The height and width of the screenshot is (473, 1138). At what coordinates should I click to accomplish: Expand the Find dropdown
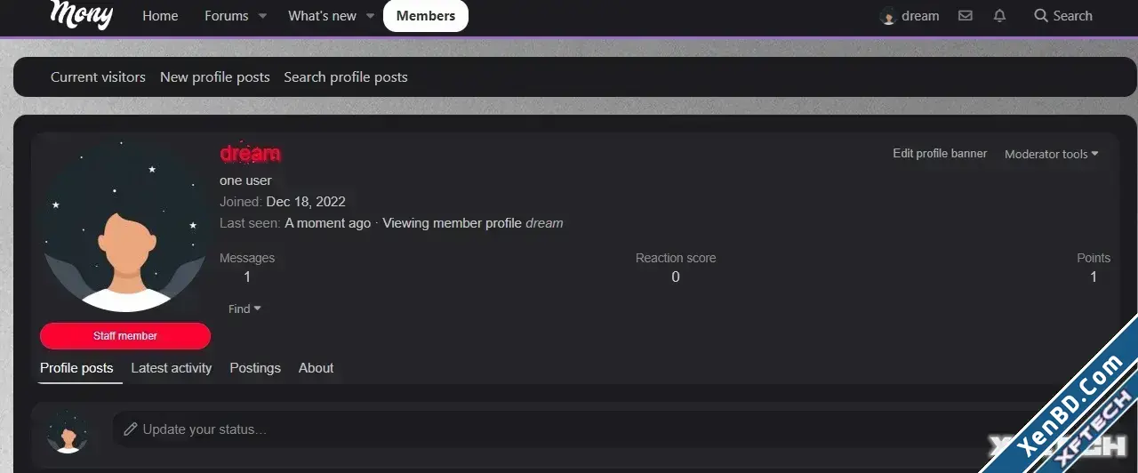point(244,309)
